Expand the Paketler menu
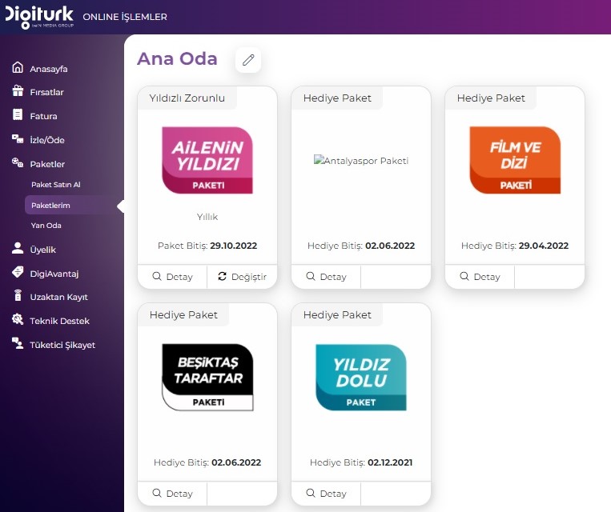The height and width of the screenshot is (512, 611). point(47,164)
